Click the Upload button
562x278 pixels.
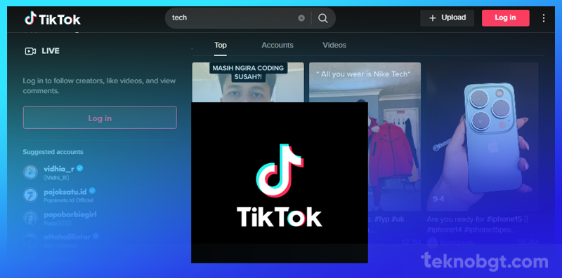tap(447, 18)
